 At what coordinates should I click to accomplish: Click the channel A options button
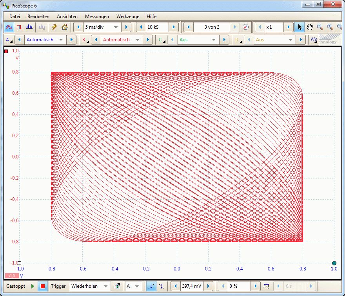point(9,40)
